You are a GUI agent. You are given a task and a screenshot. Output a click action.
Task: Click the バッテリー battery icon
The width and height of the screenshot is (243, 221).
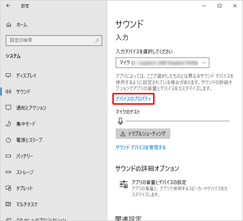tap(8, 156)
